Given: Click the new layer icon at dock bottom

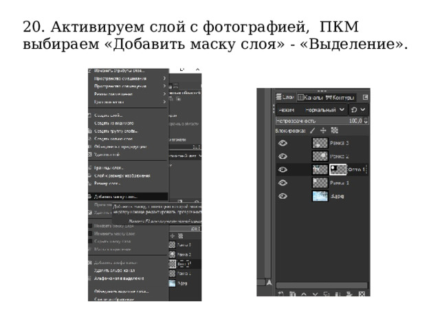Looking at the screenshot, I should pyautogui.click(x=281, y=294).
